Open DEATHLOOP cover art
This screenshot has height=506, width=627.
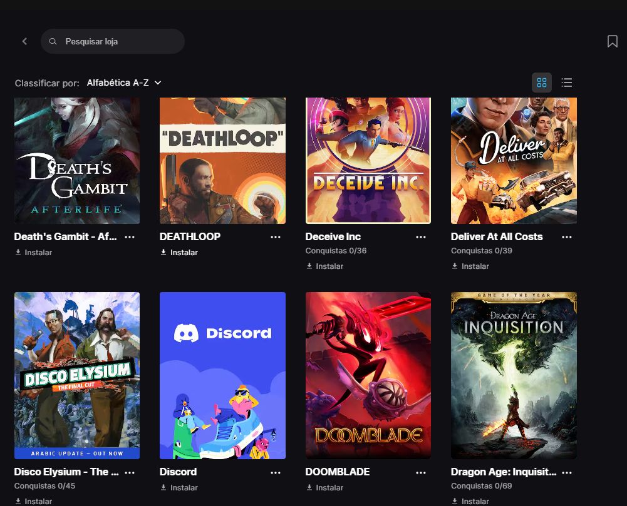[x=223, y=161]
